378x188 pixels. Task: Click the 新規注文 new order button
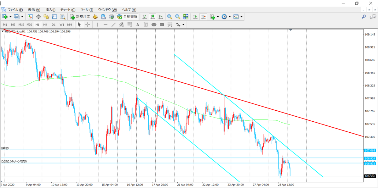click(80, 17)
